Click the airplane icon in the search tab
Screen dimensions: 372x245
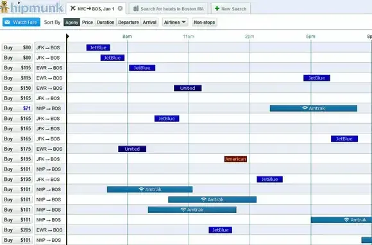(x=73, y=8)
